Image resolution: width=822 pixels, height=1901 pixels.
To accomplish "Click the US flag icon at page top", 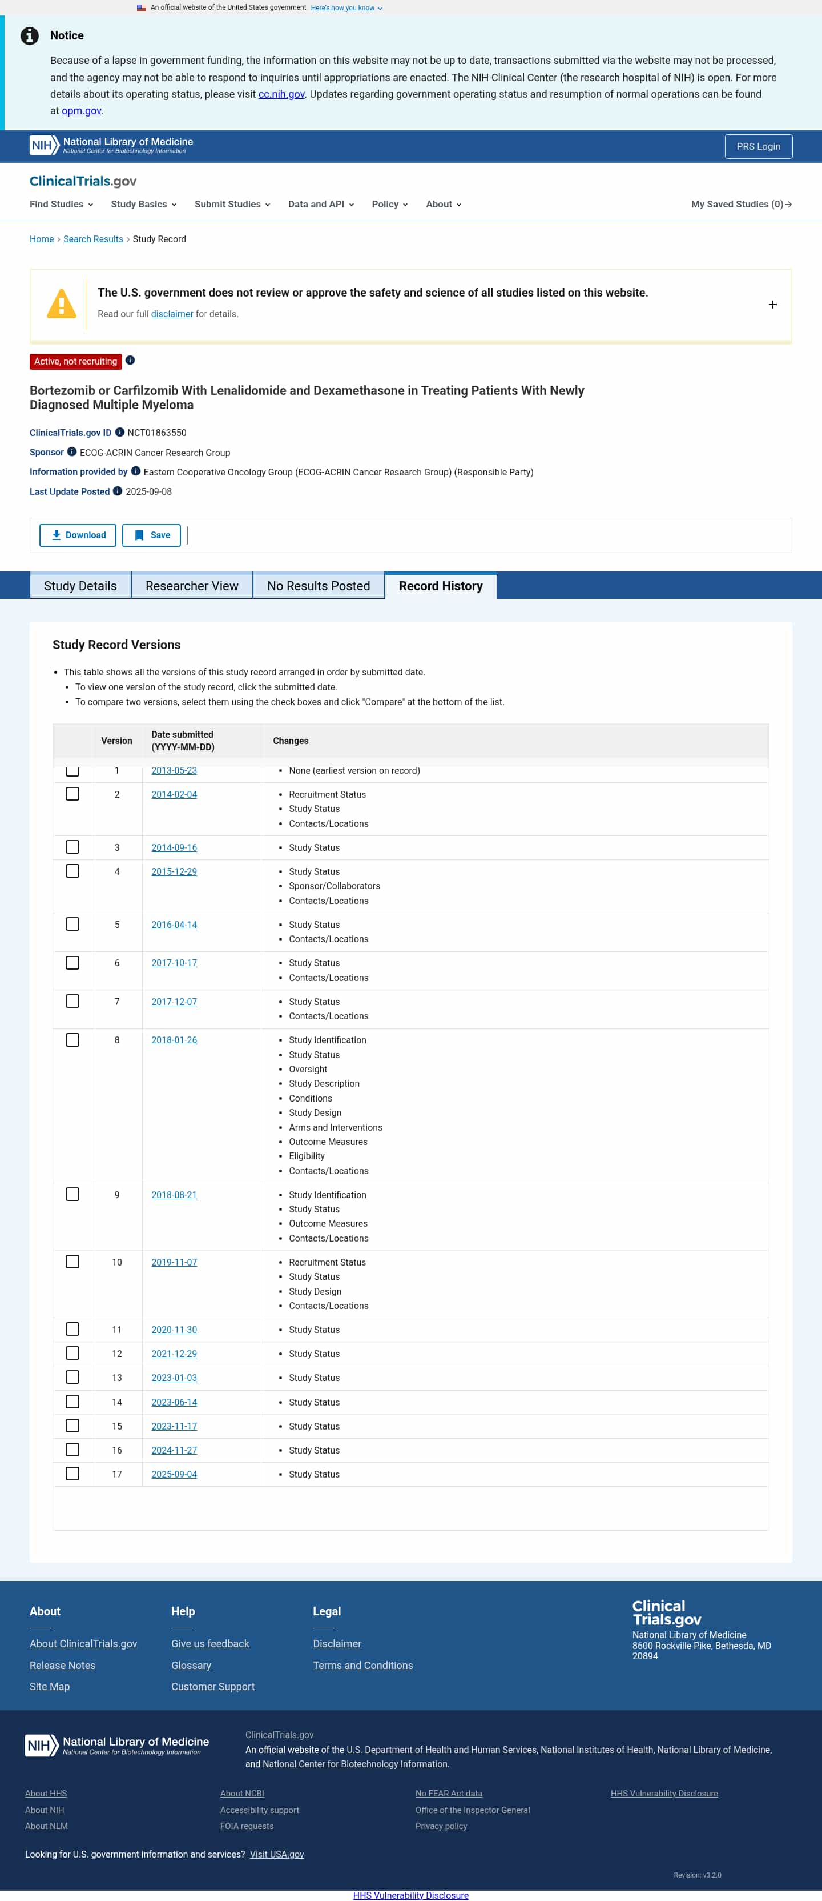I will [x=142, y=7].
